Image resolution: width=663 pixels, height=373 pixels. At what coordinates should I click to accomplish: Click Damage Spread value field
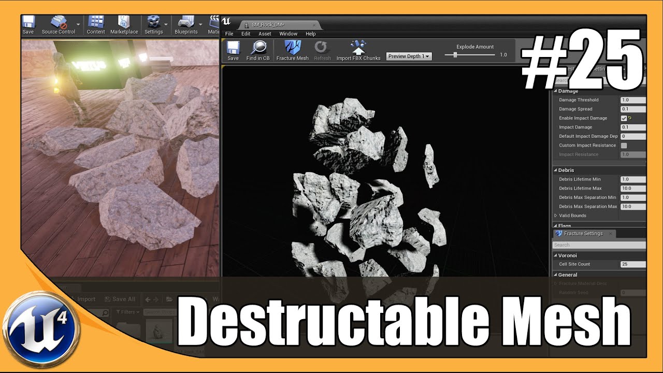[633, 109]
